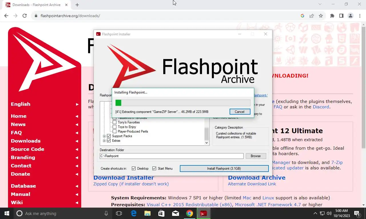Open the English language menu
Image resolution: width=366 pixels, height=219 pixels.
pyautogui.click(x=45, y=104)
